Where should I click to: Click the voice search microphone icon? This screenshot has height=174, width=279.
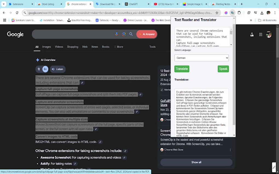[117, 34]
